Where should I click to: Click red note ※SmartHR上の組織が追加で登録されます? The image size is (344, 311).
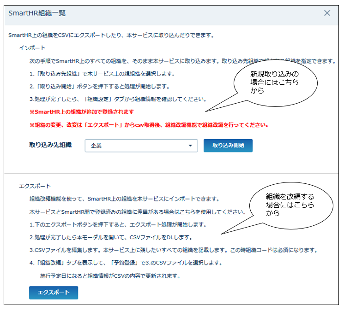tap(82, 112)
